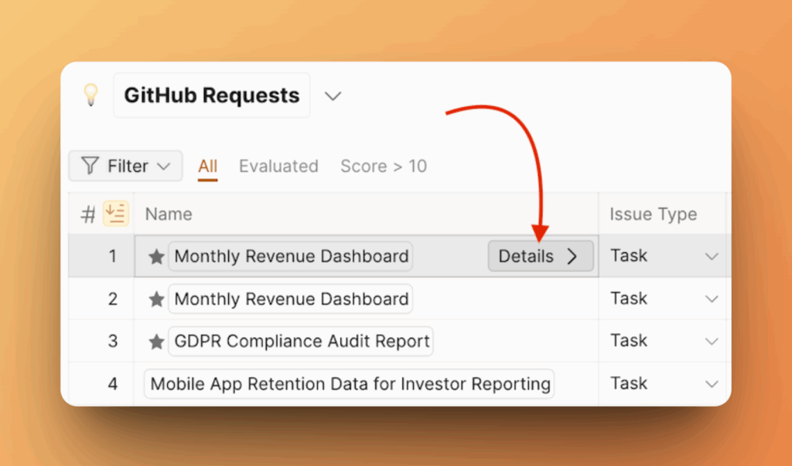
Task: Switch to the Score > 10 tab
Action: [x=384, y=166]
